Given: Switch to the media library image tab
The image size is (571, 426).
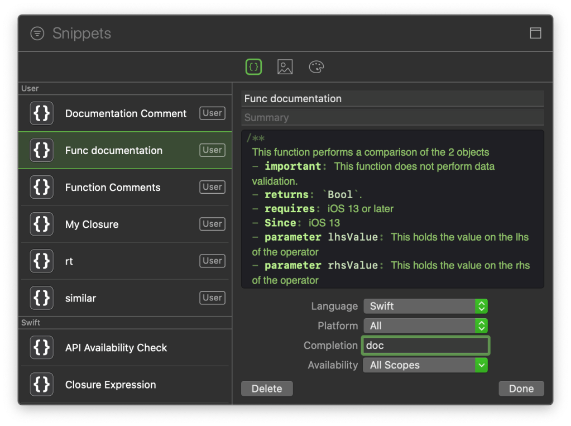Looking at the screenshot, I should click(x=285, y=67).
